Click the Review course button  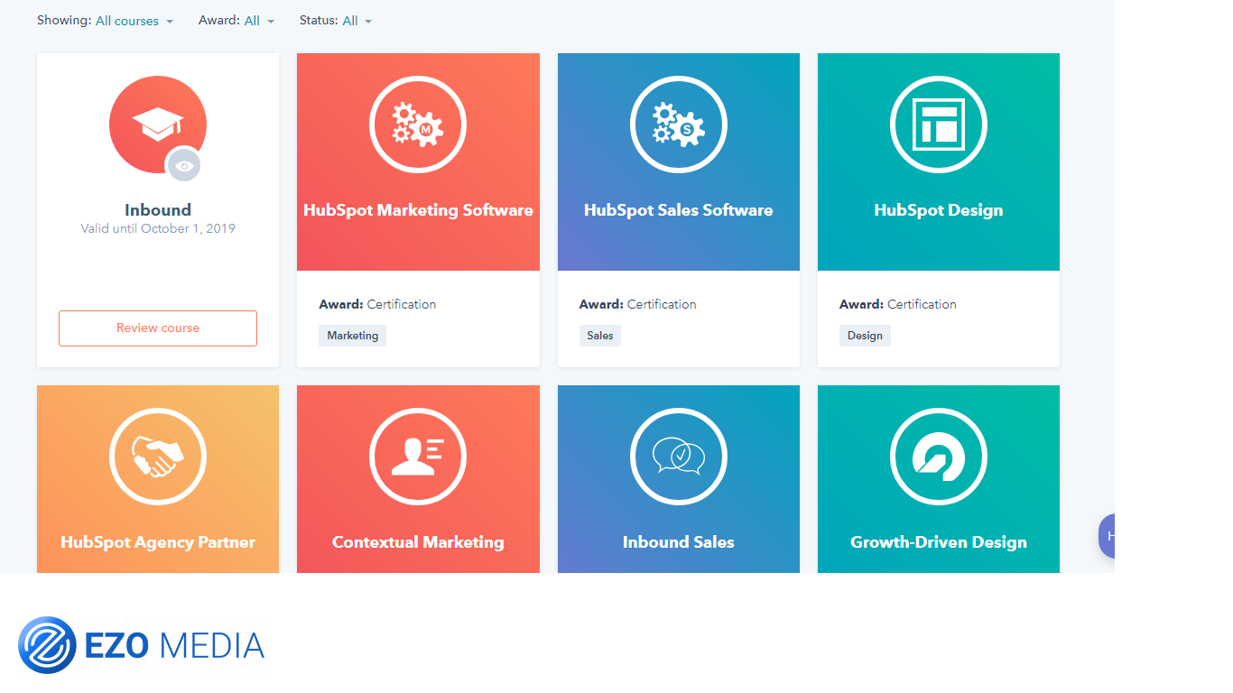[158, 328]
